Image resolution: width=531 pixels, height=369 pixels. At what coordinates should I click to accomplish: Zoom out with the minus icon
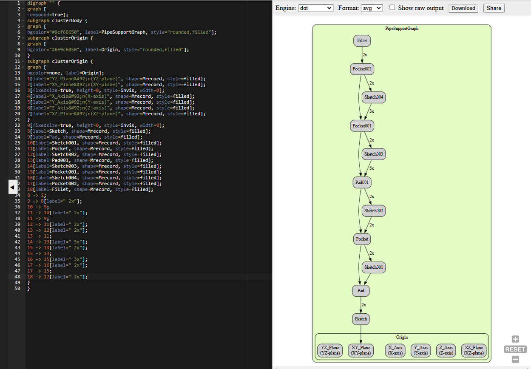515,360
